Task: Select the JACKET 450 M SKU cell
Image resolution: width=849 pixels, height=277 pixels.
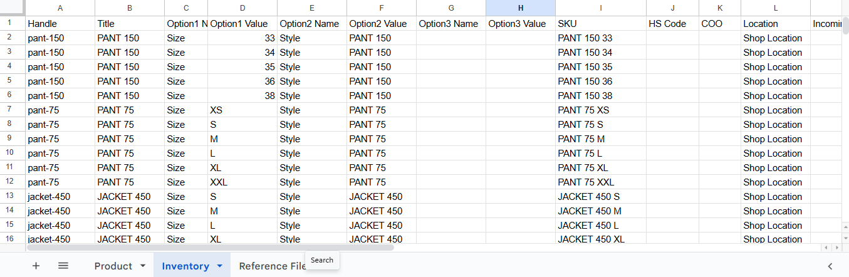Action: click(600, 211)
